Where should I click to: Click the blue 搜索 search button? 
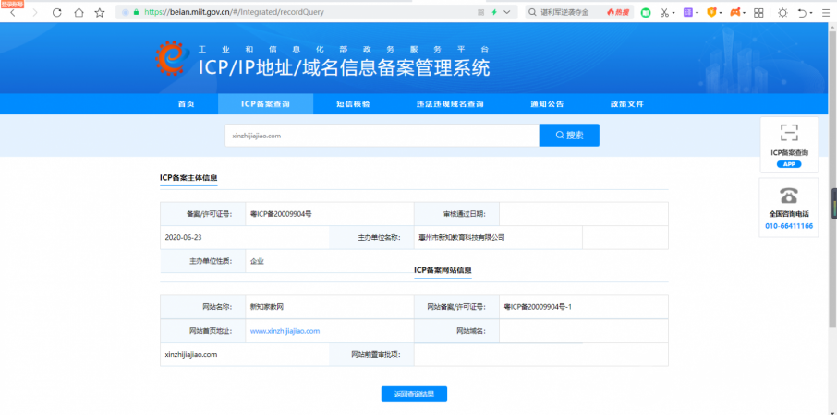click(569, 136)
